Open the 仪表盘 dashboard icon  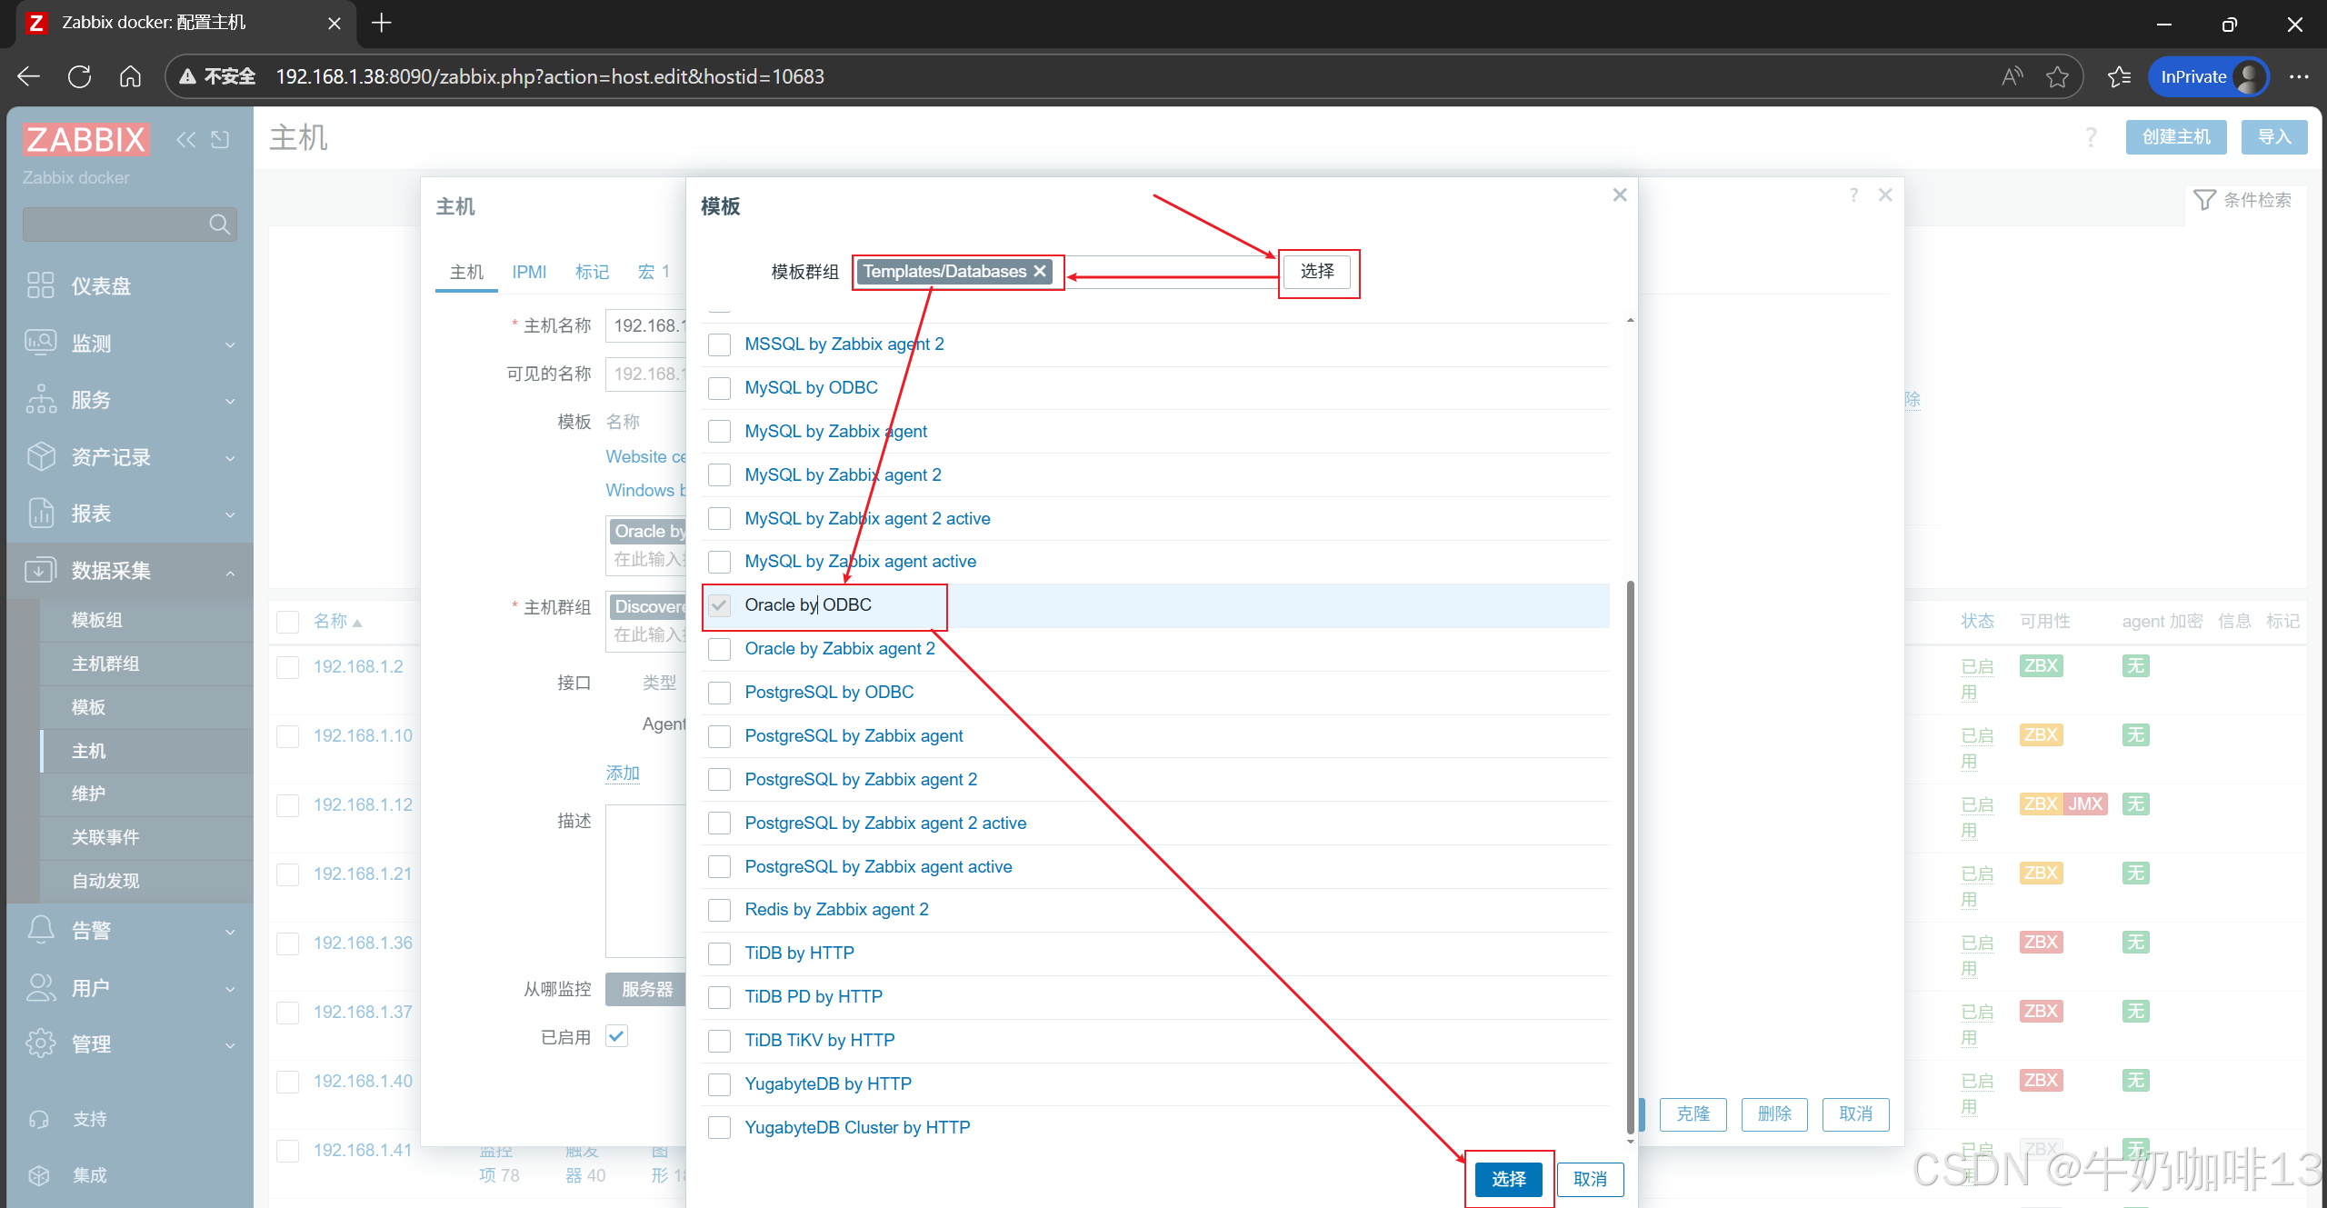point(40,285)
